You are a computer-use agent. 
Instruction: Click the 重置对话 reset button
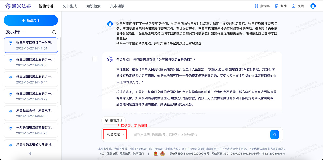(x=114, y=120)
